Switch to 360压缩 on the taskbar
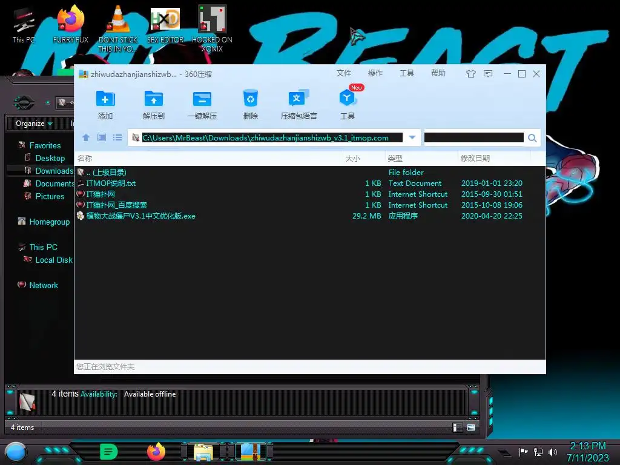This screenshot has height=465, width=620. [251, 452]
